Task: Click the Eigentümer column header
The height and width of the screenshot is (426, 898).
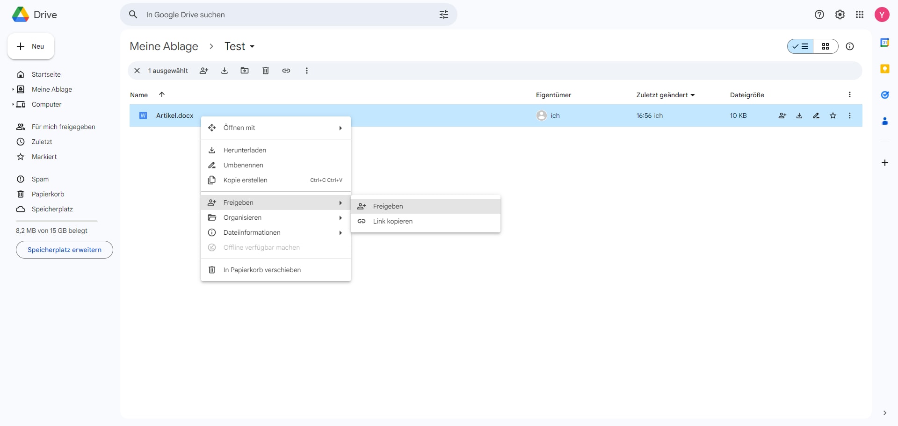Action: point(553,95)
